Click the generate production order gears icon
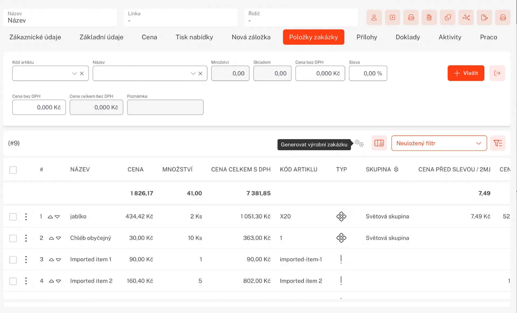This screenshot has width=517, height=313. [359, 143]
